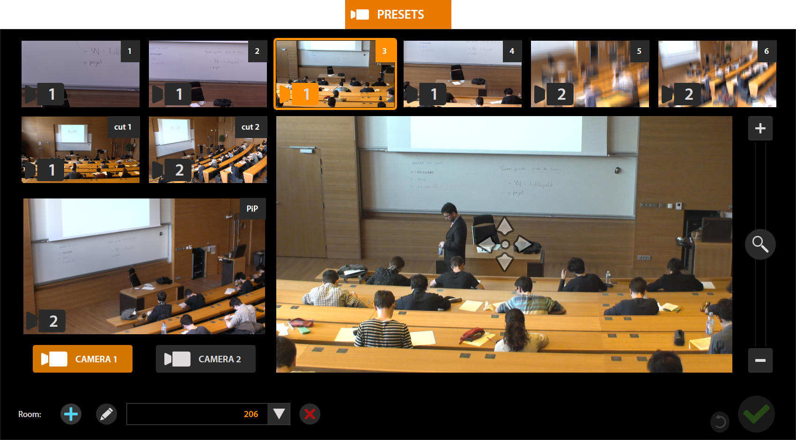Tilt camera down with down arrow
This screenshot has width=796, height=440.
point(504,262)
